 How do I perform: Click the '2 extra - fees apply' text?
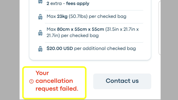point(68,3)
